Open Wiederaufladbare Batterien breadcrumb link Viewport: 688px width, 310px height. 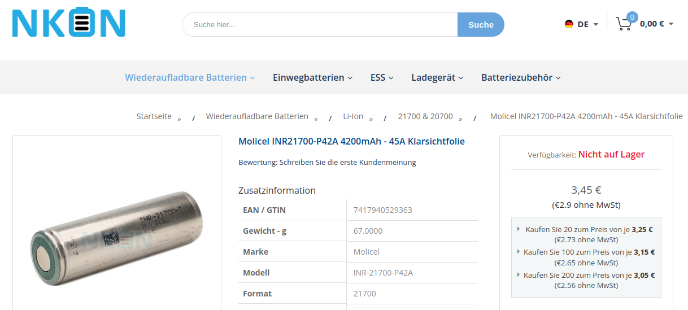(x=257, y=116)
